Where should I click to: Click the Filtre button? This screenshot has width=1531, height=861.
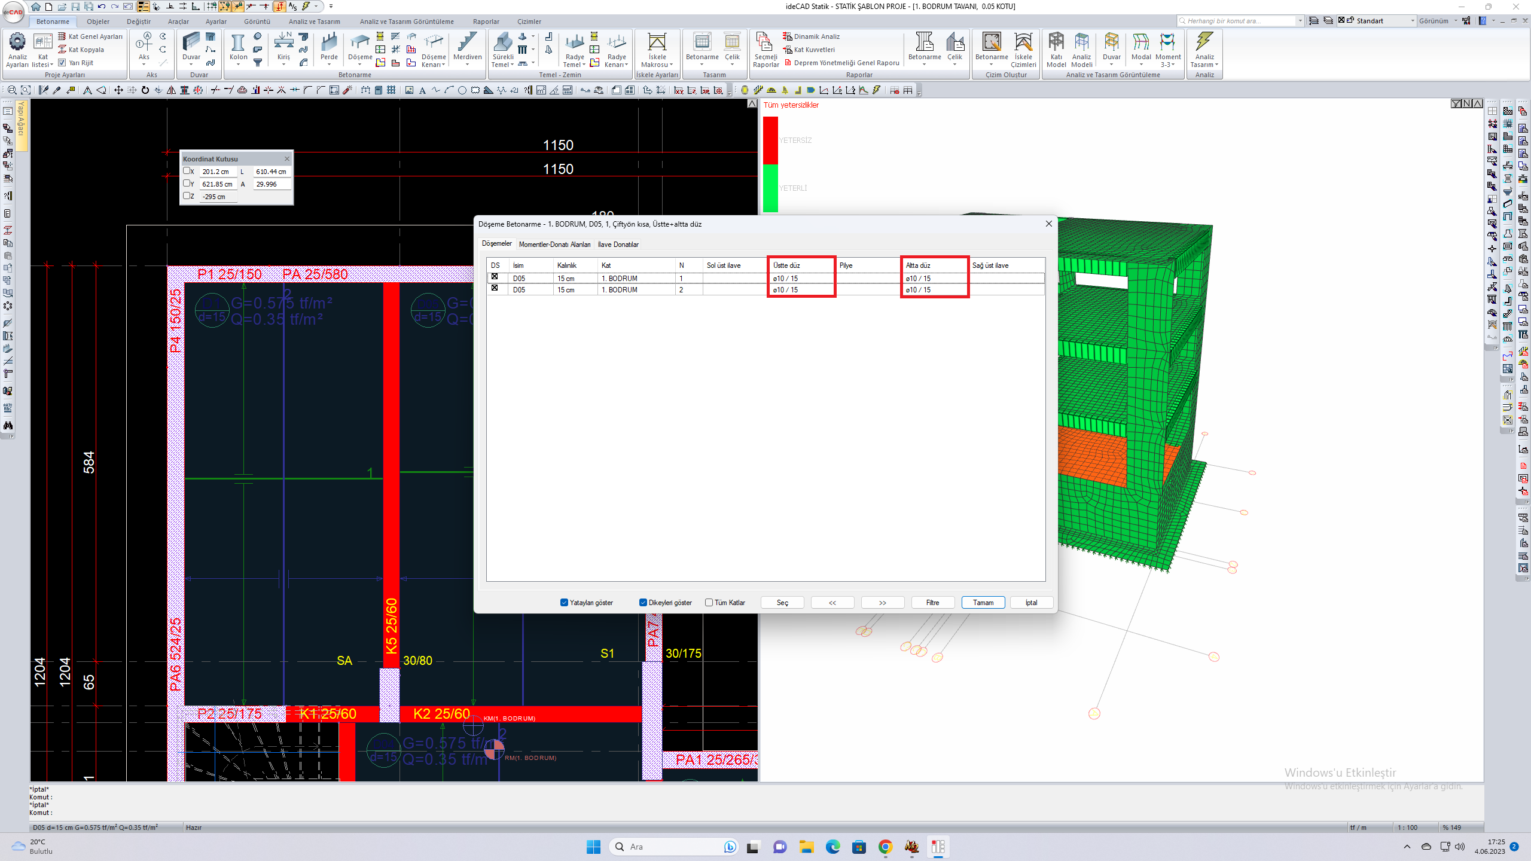[932, 602]
